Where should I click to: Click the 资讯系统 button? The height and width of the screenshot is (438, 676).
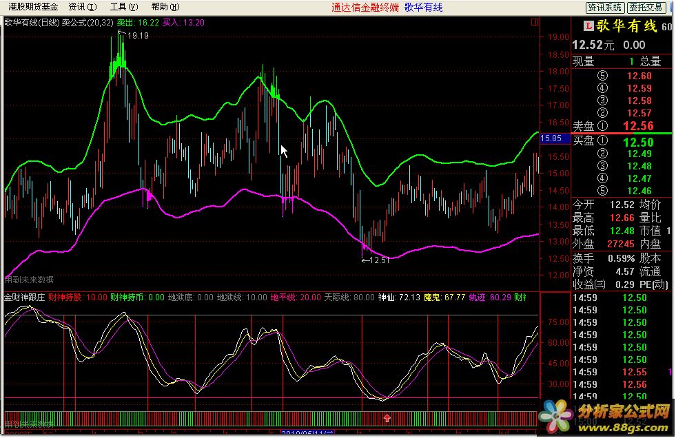(604, 8)
